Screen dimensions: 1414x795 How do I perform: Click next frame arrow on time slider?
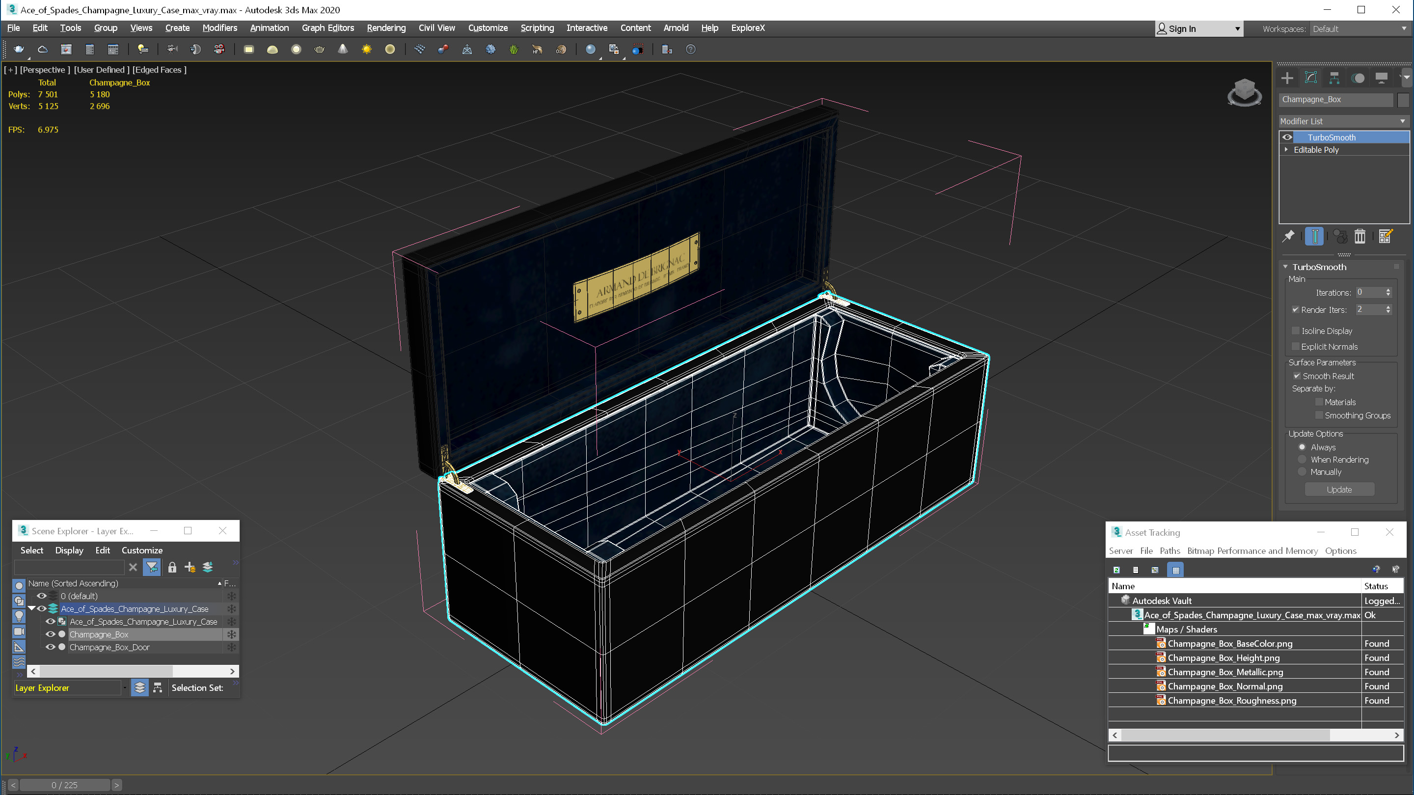pyautogui.click(x=116, y=785)
